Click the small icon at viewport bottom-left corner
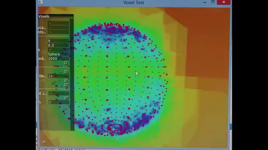The image size is (268, 150). [44, 142]
